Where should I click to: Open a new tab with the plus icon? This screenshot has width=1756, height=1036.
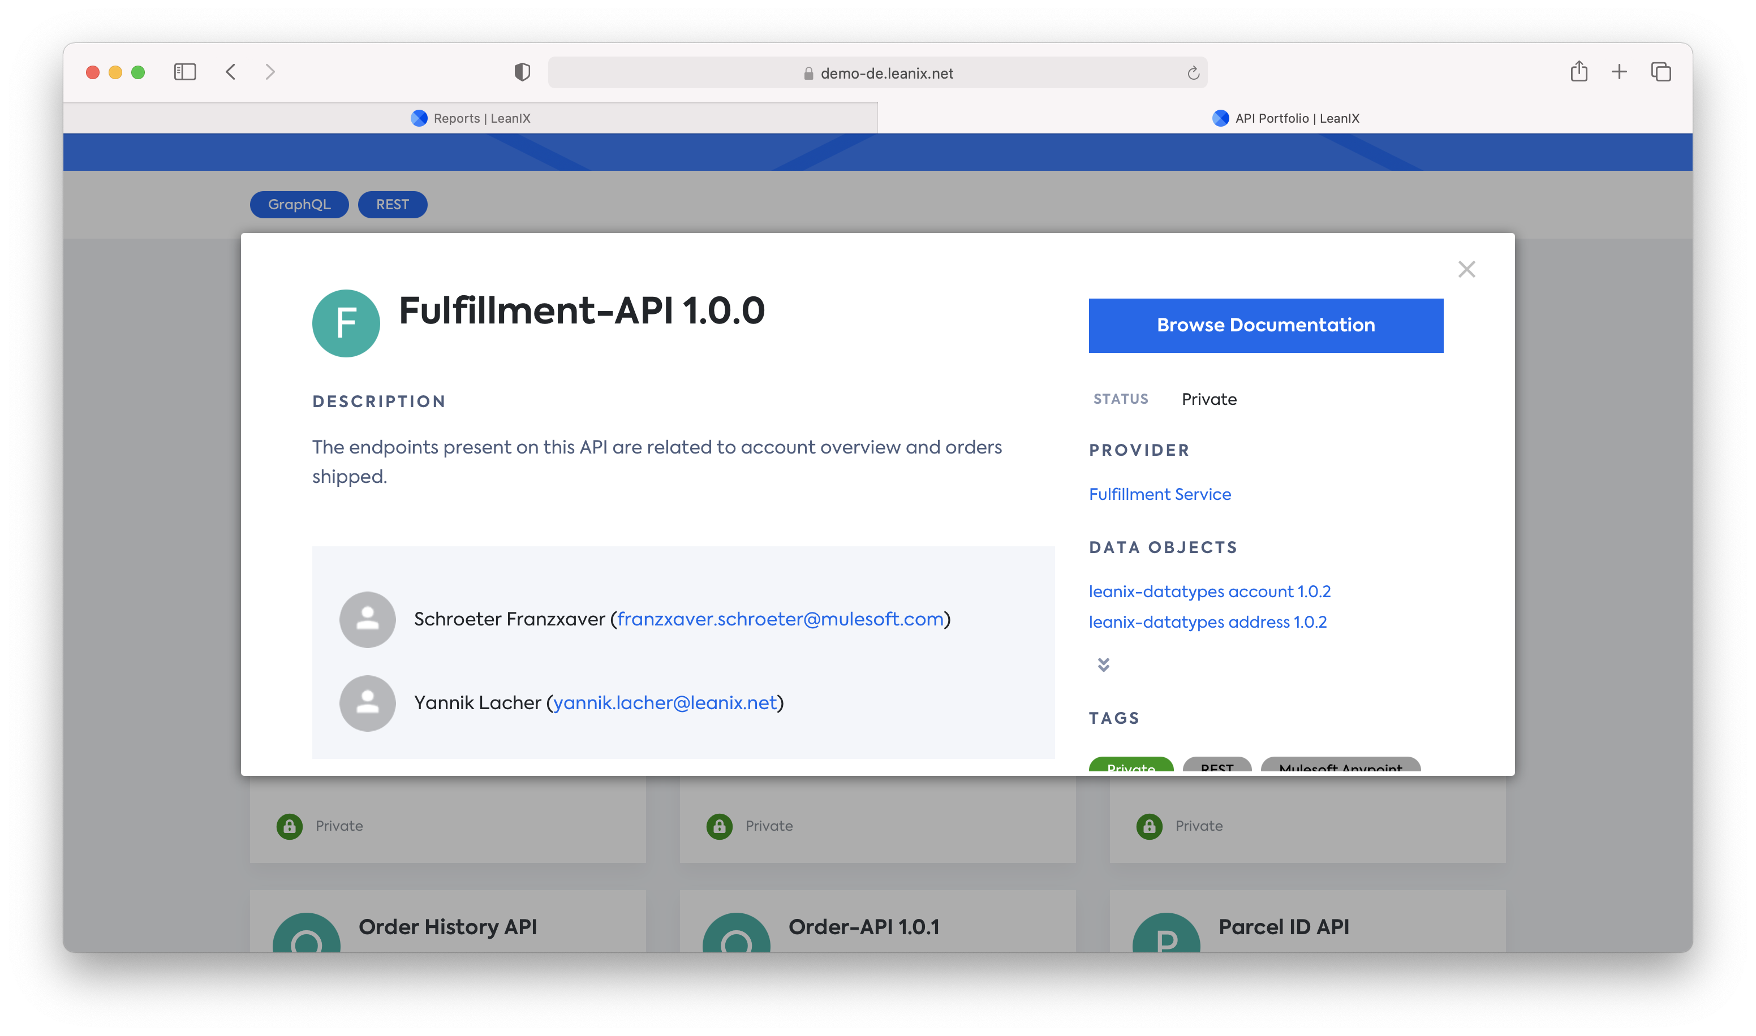pyautogui.click(x=1619, y=72)
